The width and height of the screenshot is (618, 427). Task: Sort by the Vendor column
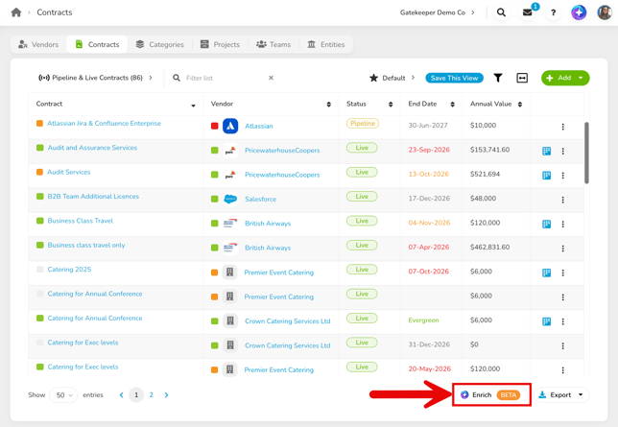pos(329,104)
